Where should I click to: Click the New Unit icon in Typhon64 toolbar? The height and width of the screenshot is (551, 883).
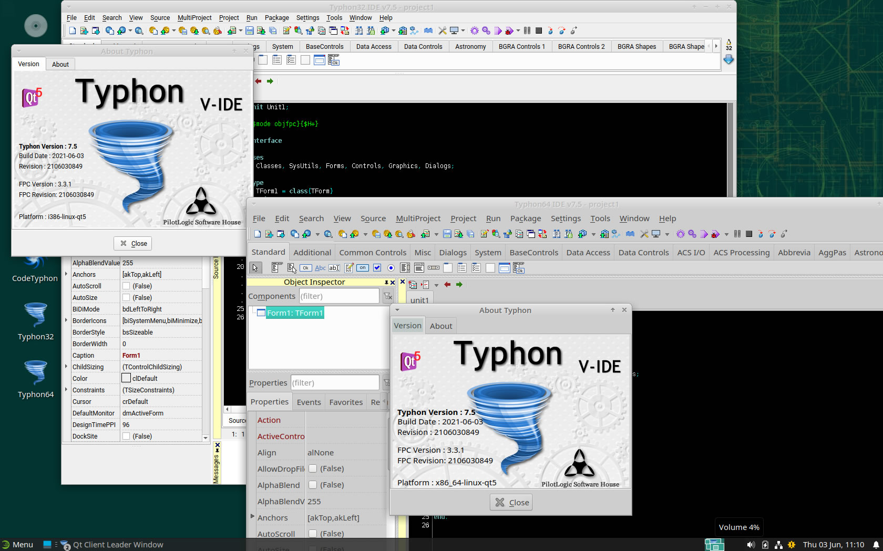tap(269, 234)
